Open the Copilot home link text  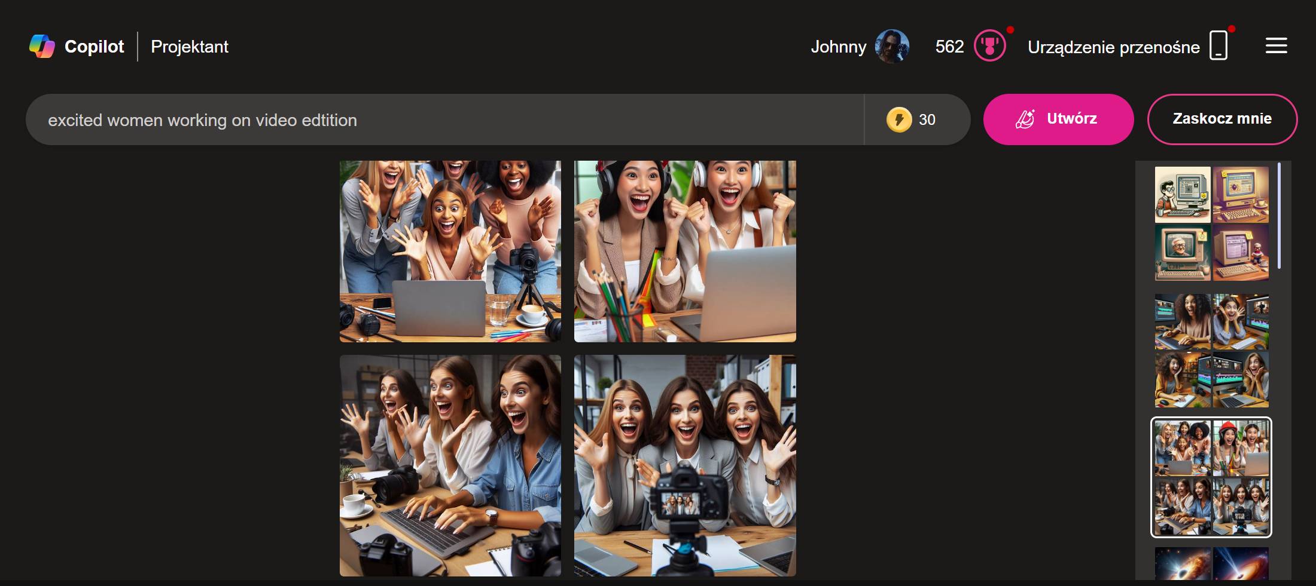94,47
